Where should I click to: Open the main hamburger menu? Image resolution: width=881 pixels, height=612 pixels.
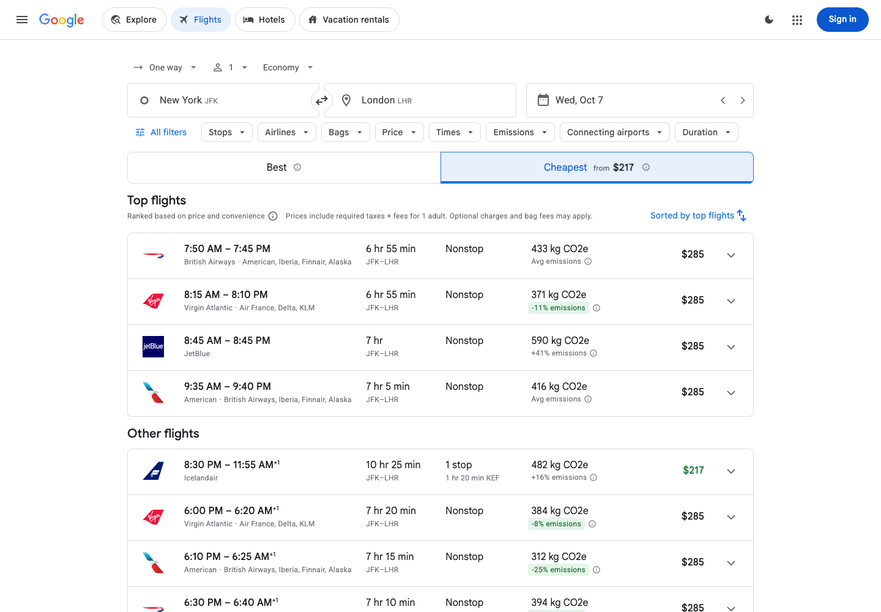[22, 20]
